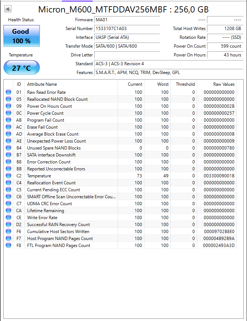Image resolution: width=247 pixels, height=321 pixels.
Task: Click the Interface field UASP (Serial ATA)
Action: (127, 37)
